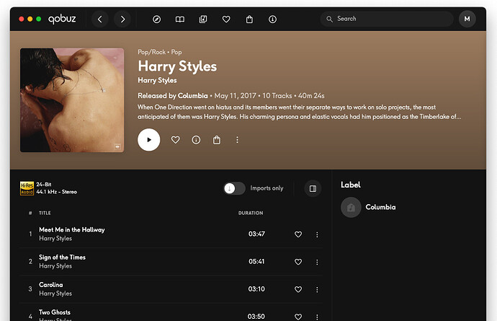This screenshot has height=321, width=497.
Task: Open options for Two Ghosts track
Action: coord(317,317)
